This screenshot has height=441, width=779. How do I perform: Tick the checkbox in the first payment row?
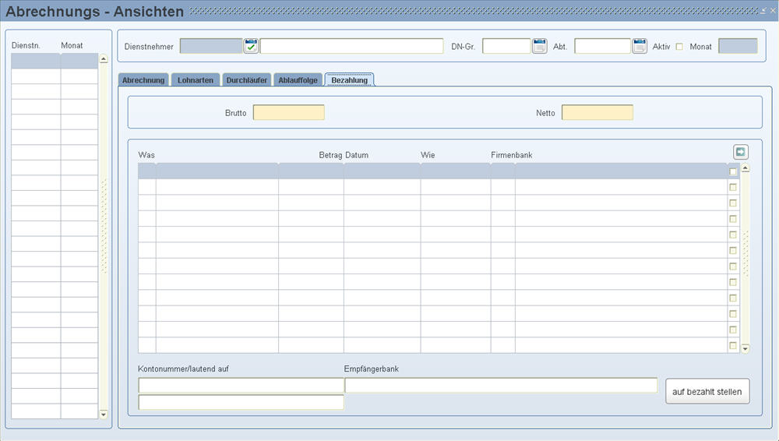click(x=733, y=171)
